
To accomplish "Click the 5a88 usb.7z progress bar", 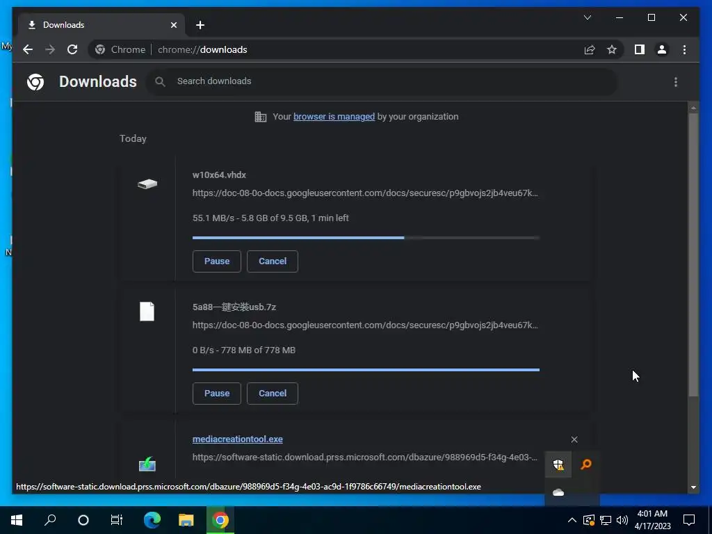I will [366, 370].
